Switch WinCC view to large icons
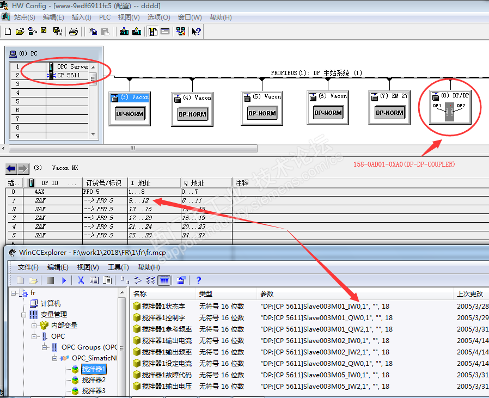The image size is (489, 398). [x=125, y=280]
